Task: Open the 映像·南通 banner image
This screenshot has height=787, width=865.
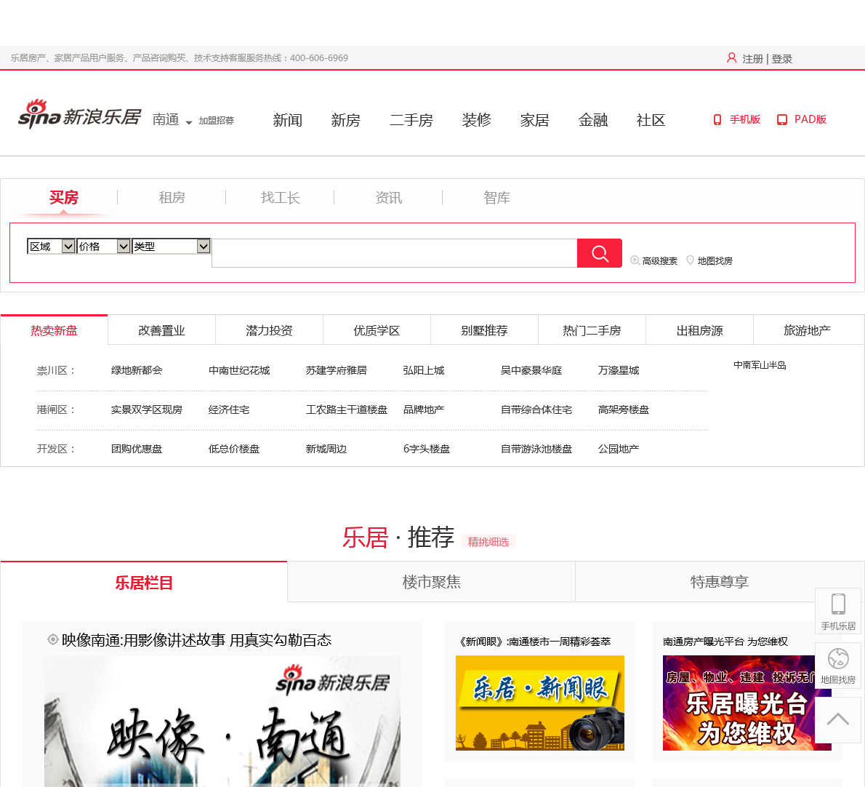Action: (x=222, y=722)
